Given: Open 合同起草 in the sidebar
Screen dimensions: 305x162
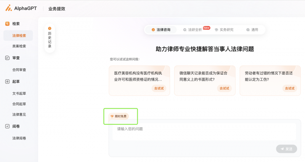Looking at the screenshot, I should [x=19, y=104].
